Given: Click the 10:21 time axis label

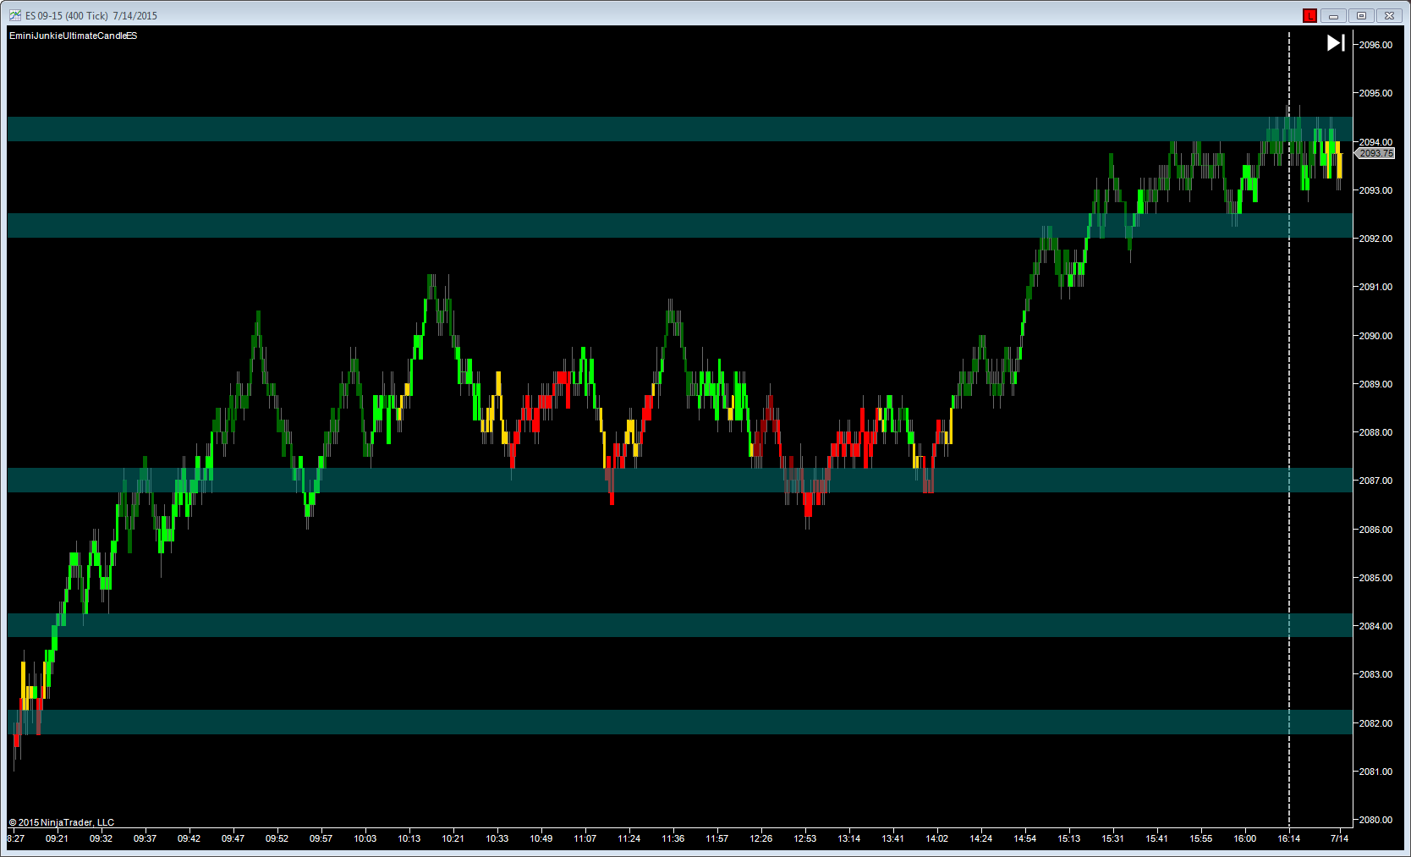Looking at the screenshot, I should [x=453, y=838].
